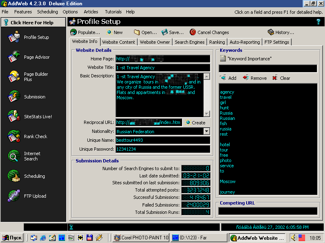This screenshot has height=243, width=325.
Task: Create a reciprocal URL page
Action: tap(195, 123)
